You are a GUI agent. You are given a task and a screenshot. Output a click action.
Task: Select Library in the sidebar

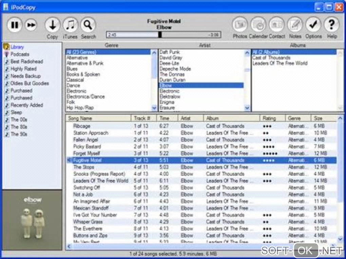coord(17,47)
